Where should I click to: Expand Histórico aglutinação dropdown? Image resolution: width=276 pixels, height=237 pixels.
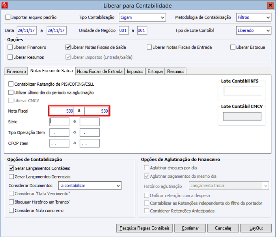(229, 186)
